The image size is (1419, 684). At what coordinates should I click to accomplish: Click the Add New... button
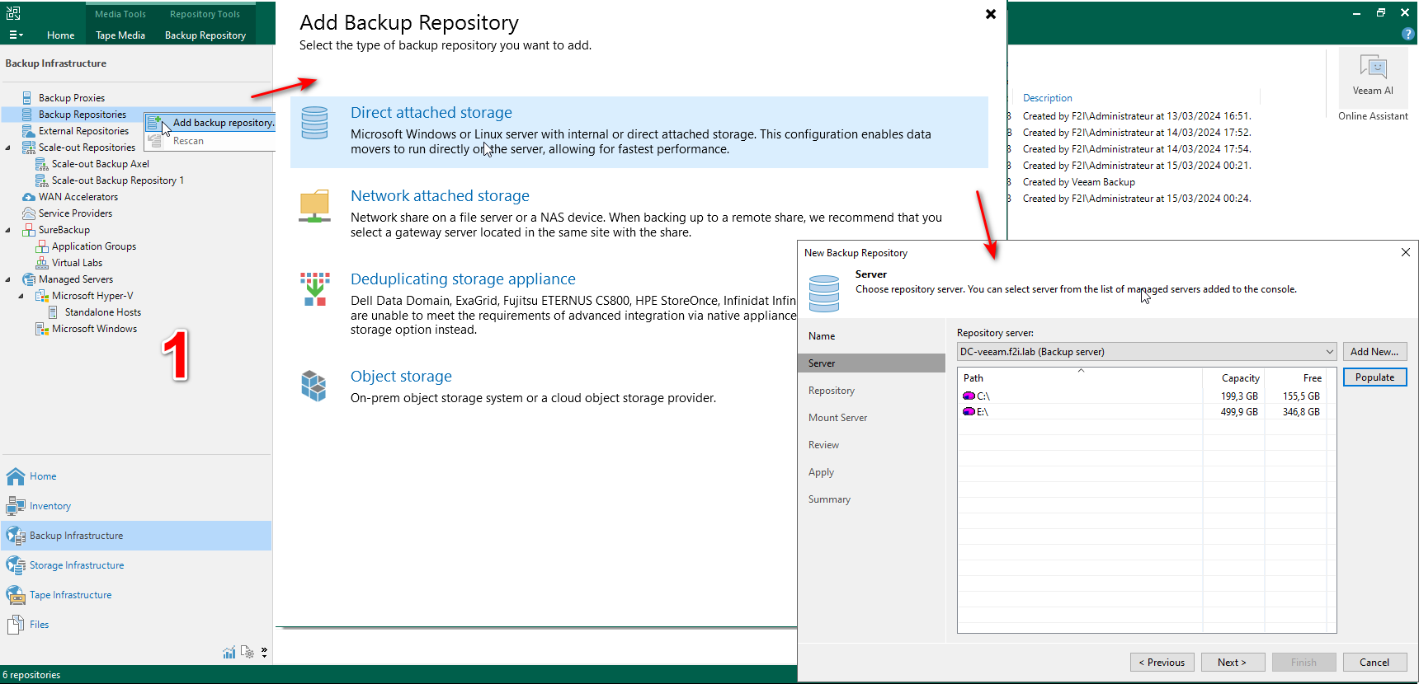point(1374,352)
